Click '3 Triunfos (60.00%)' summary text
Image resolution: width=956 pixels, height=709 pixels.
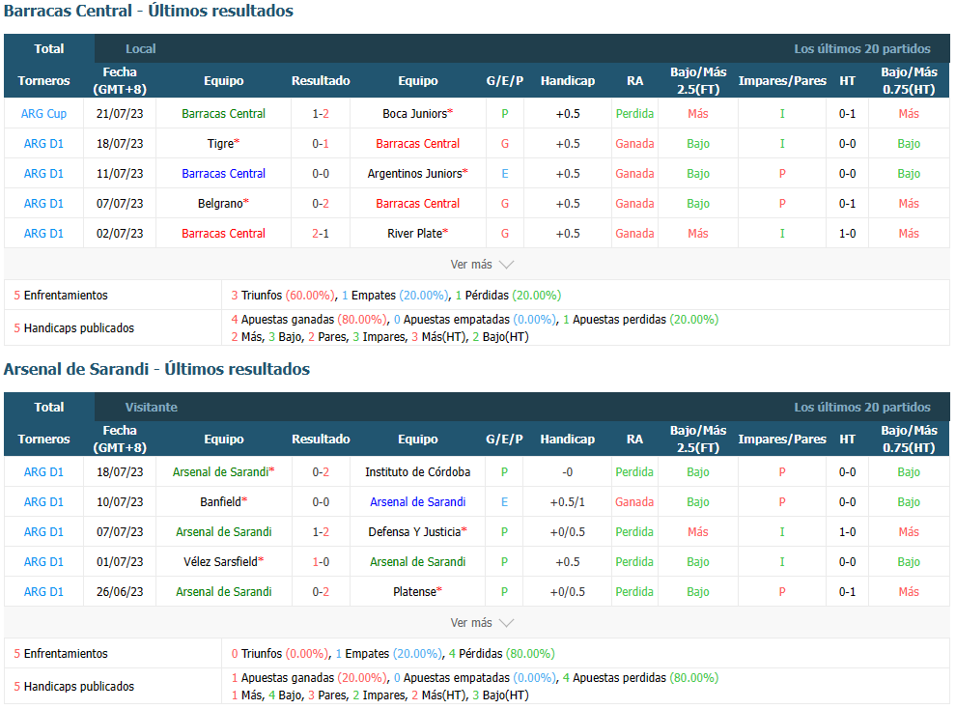(x=284, y=296)
